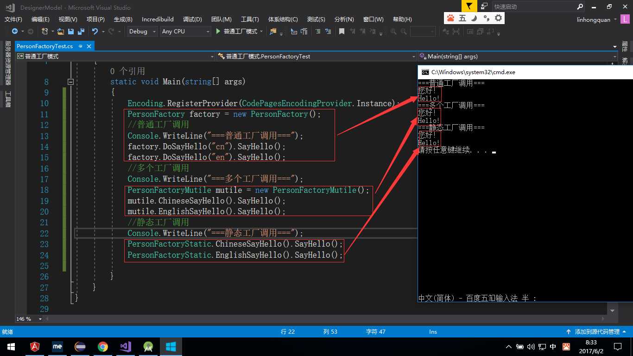Open Angular app on the taskbar
633x356 pixels.
coord(35,347)
